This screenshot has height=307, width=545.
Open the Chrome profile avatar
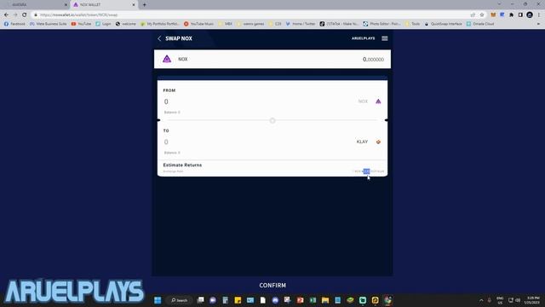[x=530, y=15]
